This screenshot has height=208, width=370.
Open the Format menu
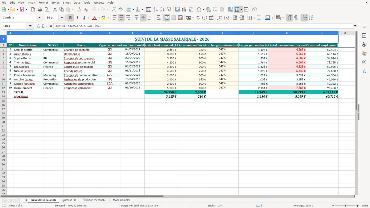tap(43, 2)
